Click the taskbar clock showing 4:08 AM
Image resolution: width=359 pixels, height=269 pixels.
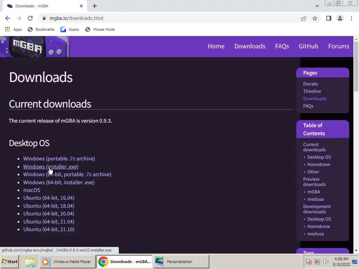341,262
